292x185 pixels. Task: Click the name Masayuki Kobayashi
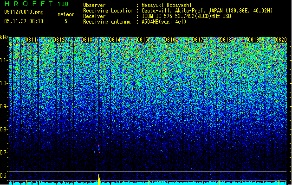pyautogui.click(x=167, y=5)
